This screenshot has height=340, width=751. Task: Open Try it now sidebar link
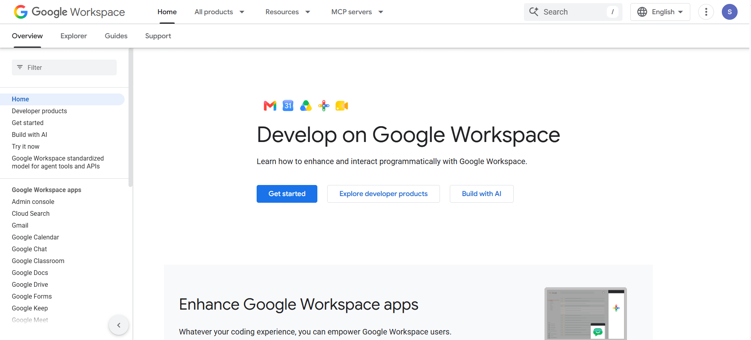point(26,146)
